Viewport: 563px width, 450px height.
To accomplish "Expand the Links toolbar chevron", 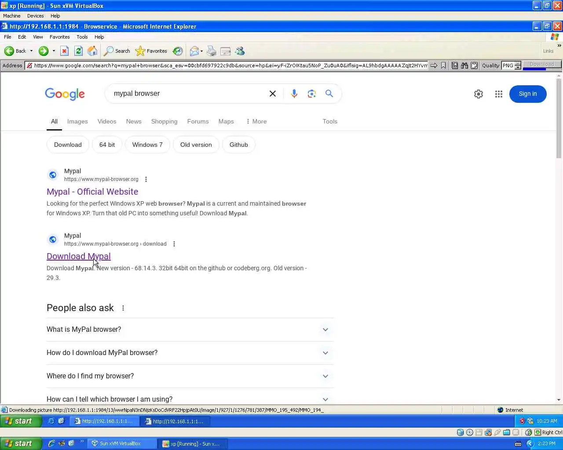I will (x=559, y=46).
